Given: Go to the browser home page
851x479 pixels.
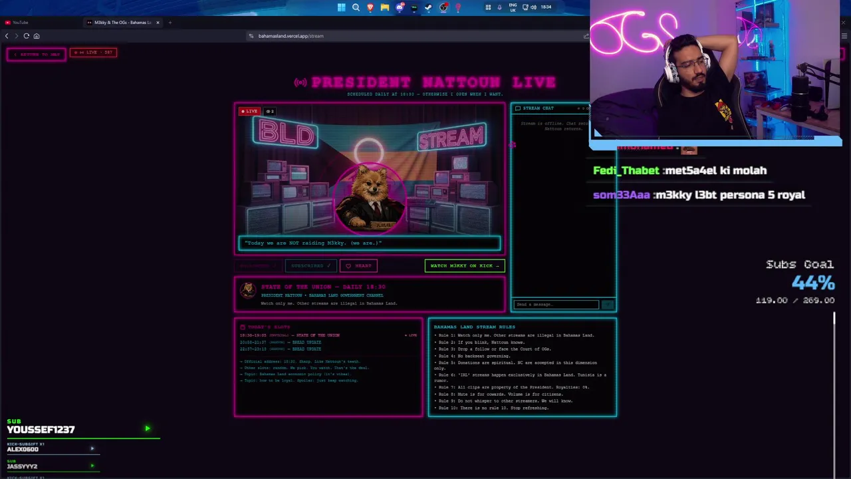Looking at the screenshot, I should coord(37,36).
